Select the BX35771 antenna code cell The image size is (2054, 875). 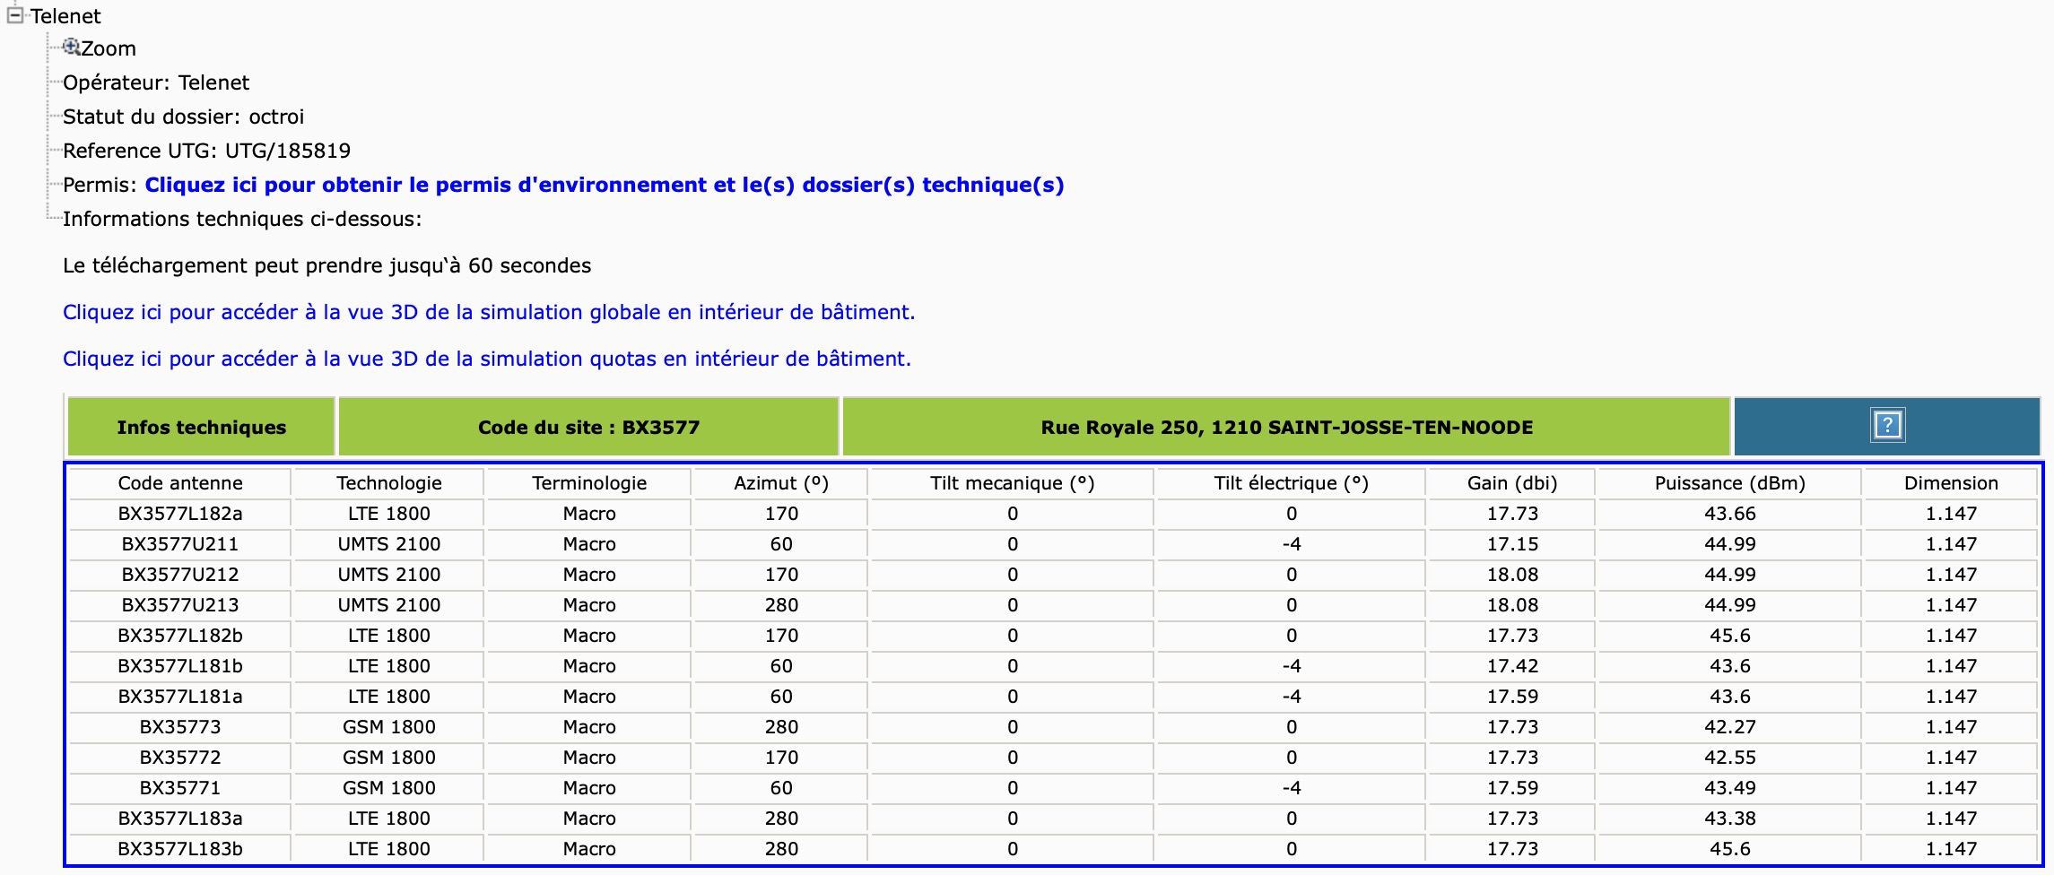[x=180, y=788]
